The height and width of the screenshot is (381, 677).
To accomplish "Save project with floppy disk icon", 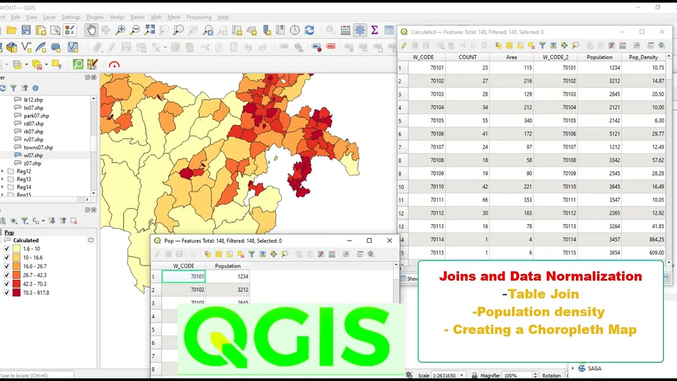I will click(26, 30).
